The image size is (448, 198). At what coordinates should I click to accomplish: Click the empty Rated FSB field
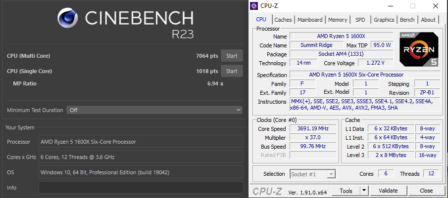(x=313, y=155)
